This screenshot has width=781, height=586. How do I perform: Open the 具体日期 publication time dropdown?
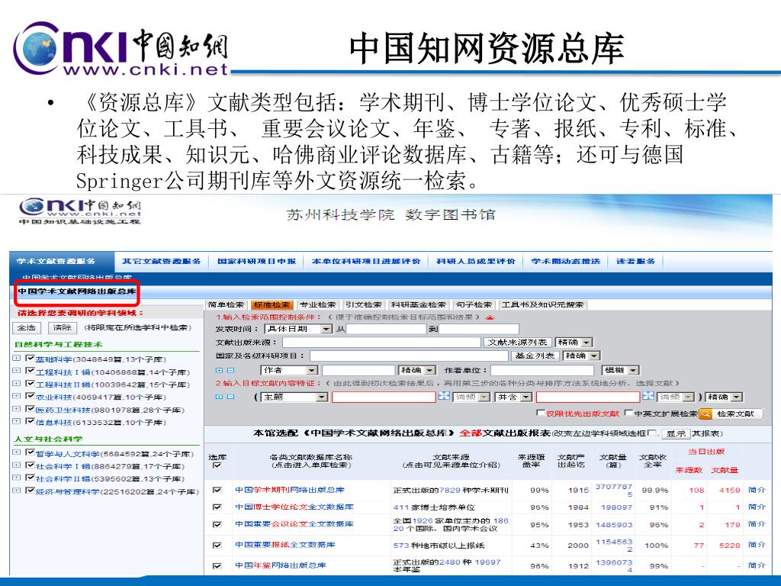[298, 329]
